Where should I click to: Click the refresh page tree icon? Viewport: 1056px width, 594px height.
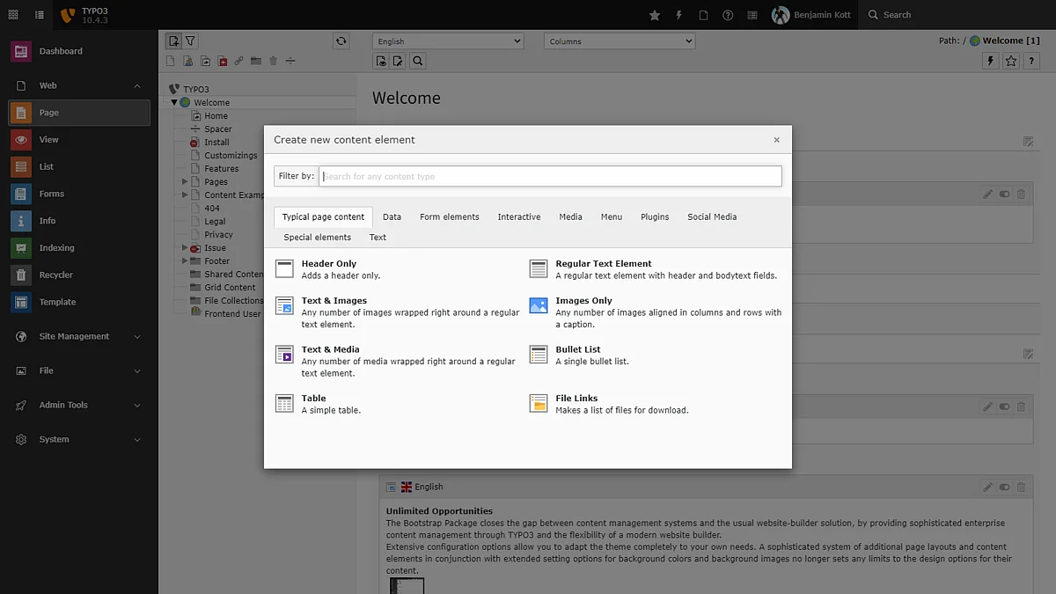341,40
